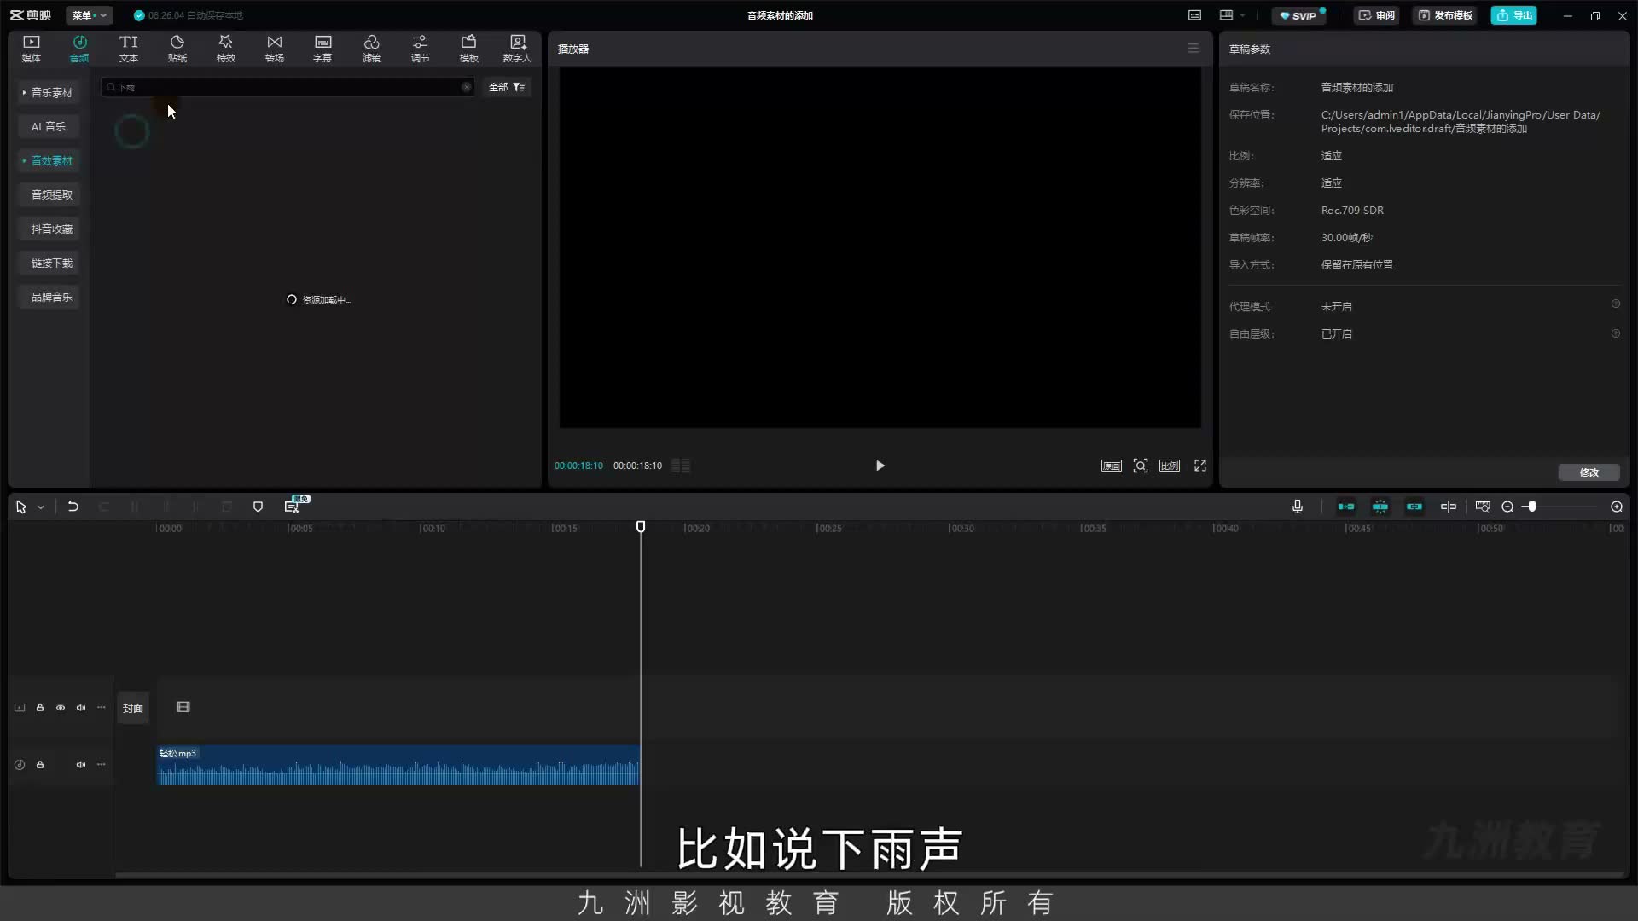Lock the main video track
Screen dimensions: 1638x921
[x=40, y=708]
